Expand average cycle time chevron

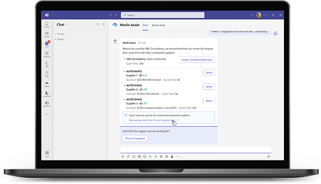click(x=178, y=120)
